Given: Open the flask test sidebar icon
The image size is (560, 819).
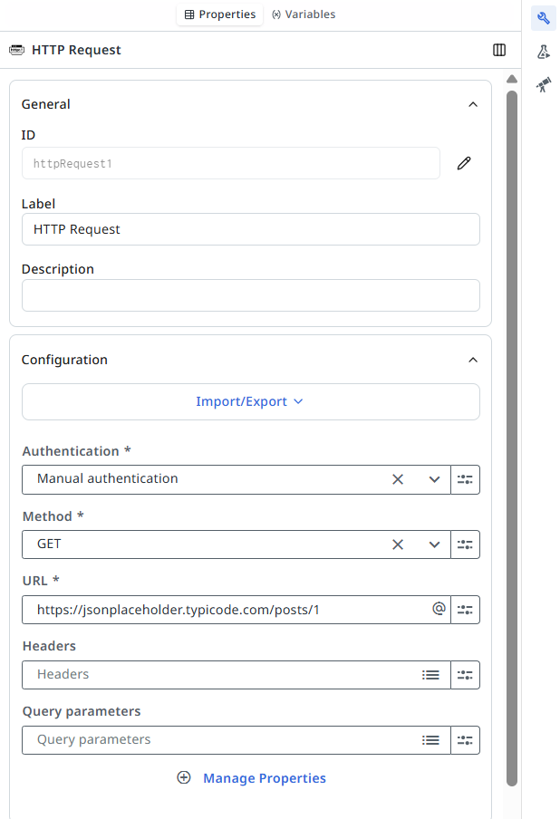Looking at the screenshot, I should point(544,52).
